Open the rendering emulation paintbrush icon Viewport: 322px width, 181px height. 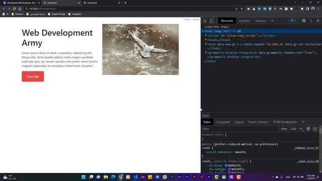point(308,129)
